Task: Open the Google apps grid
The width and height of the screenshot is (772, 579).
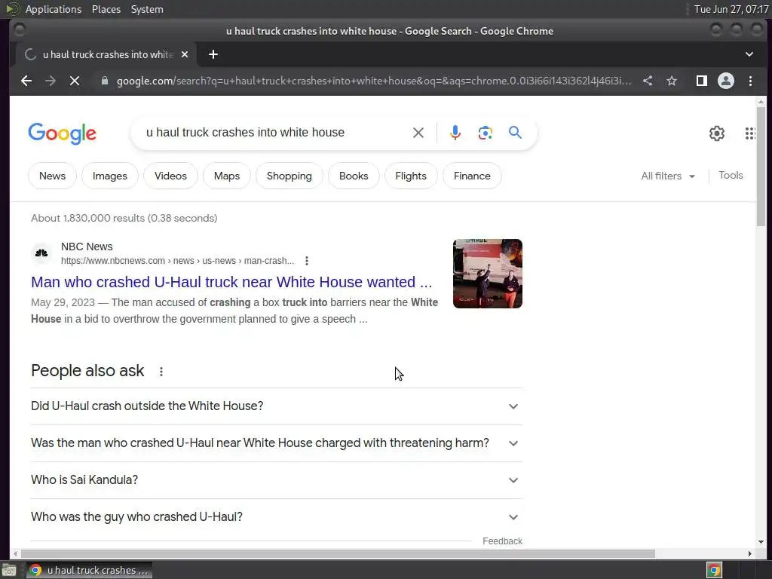Action: point(750,133)
